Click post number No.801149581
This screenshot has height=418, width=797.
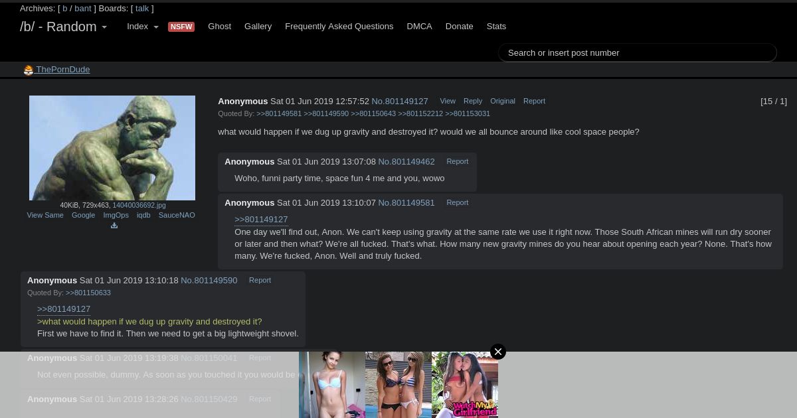[406, 203]
